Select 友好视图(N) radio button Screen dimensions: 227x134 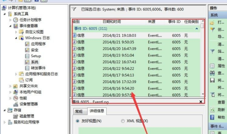(78, 121)
